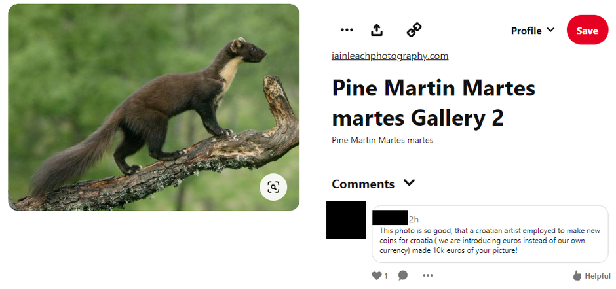Click the share pin icon
Image resolution: width=616 pixels, height=289 pixels.
tap(377, 30)
